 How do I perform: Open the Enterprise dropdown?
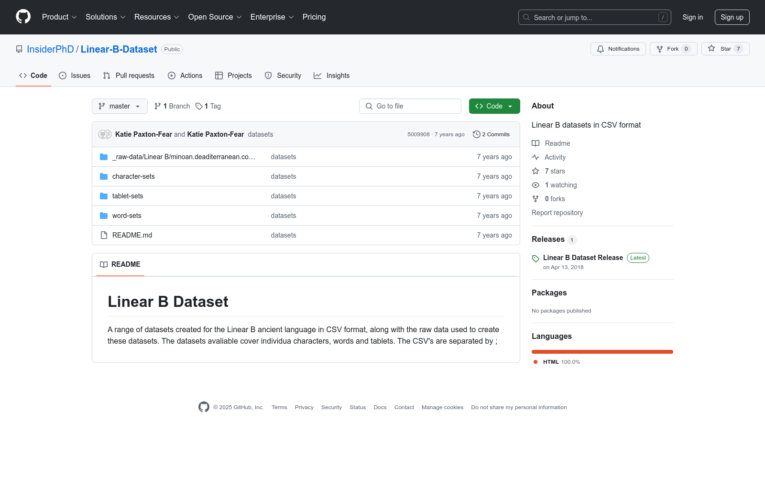pos(272,17)
